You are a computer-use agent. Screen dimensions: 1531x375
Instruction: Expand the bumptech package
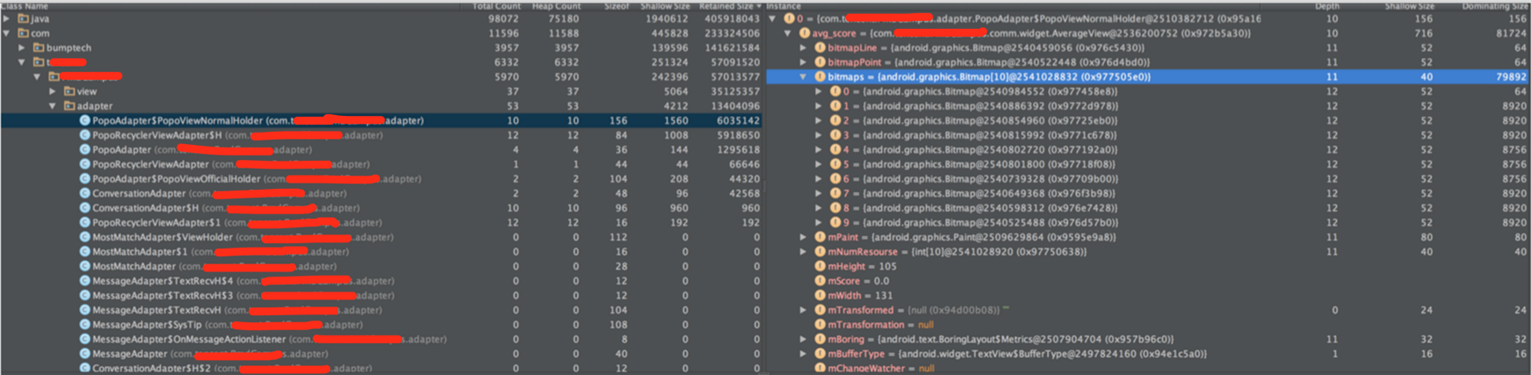22,47
